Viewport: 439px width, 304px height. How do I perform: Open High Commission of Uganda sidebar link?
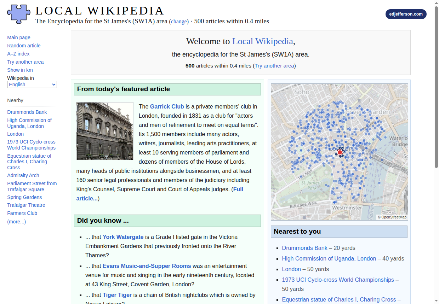[x=29, y=123]
